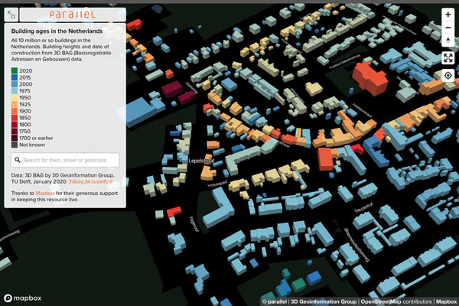Search for town, street or postcode

click(x=69, y=160)
